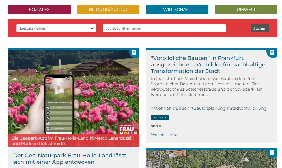The image size is (282, 168).
Task: Open the BILDUNG/KULTUR category tab
Action: pyautogui.click(x=108, y=10)
